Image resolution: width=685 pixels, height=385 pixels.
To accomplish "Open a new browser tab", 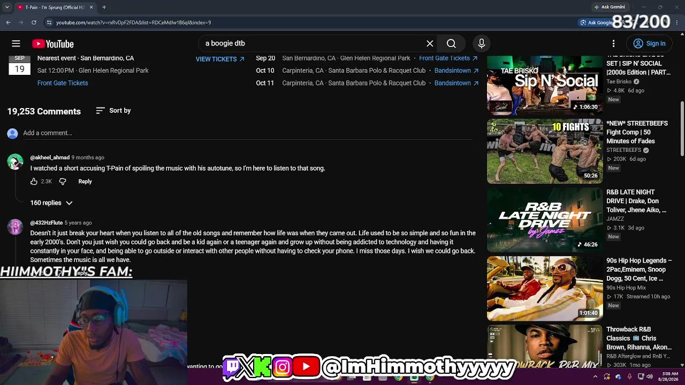I will [104, 7].
